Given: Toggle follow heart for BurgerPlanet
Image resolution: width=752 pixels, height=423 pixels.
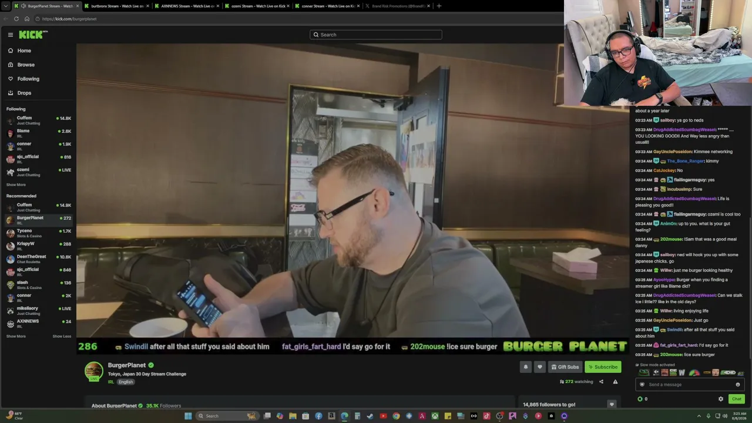Looking at the screenshot, I should point(540,367).
